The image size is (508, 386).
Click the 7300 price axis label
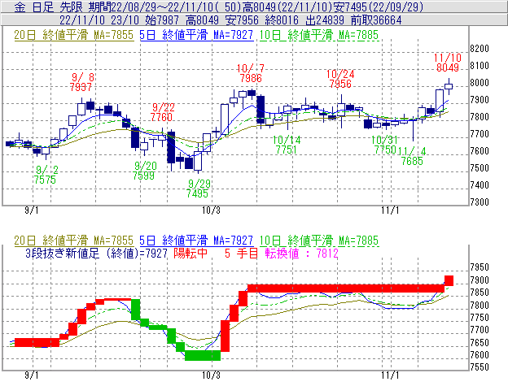click(480, 202)
